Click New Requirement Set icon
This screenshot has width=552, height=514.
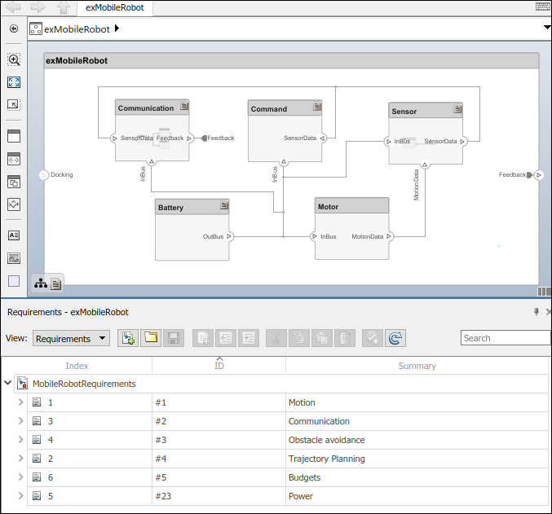[x=128, y=338]
